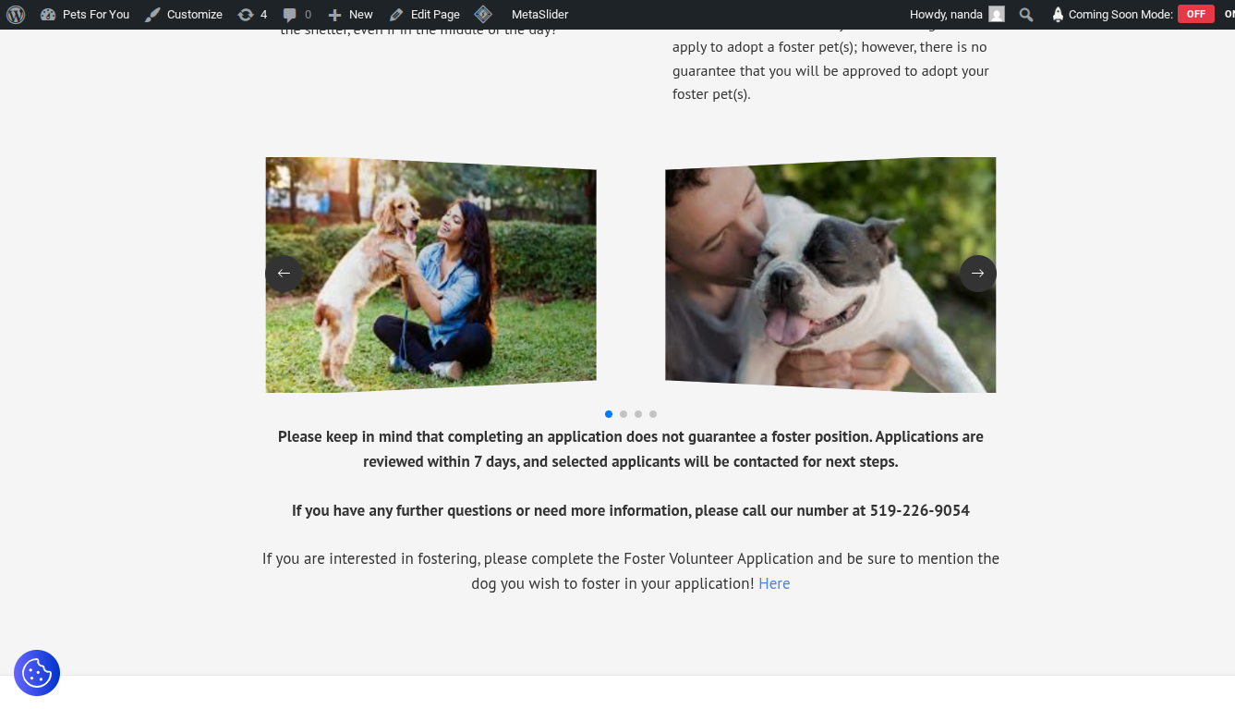Click the updates icon showing 4

pos(252,15)
